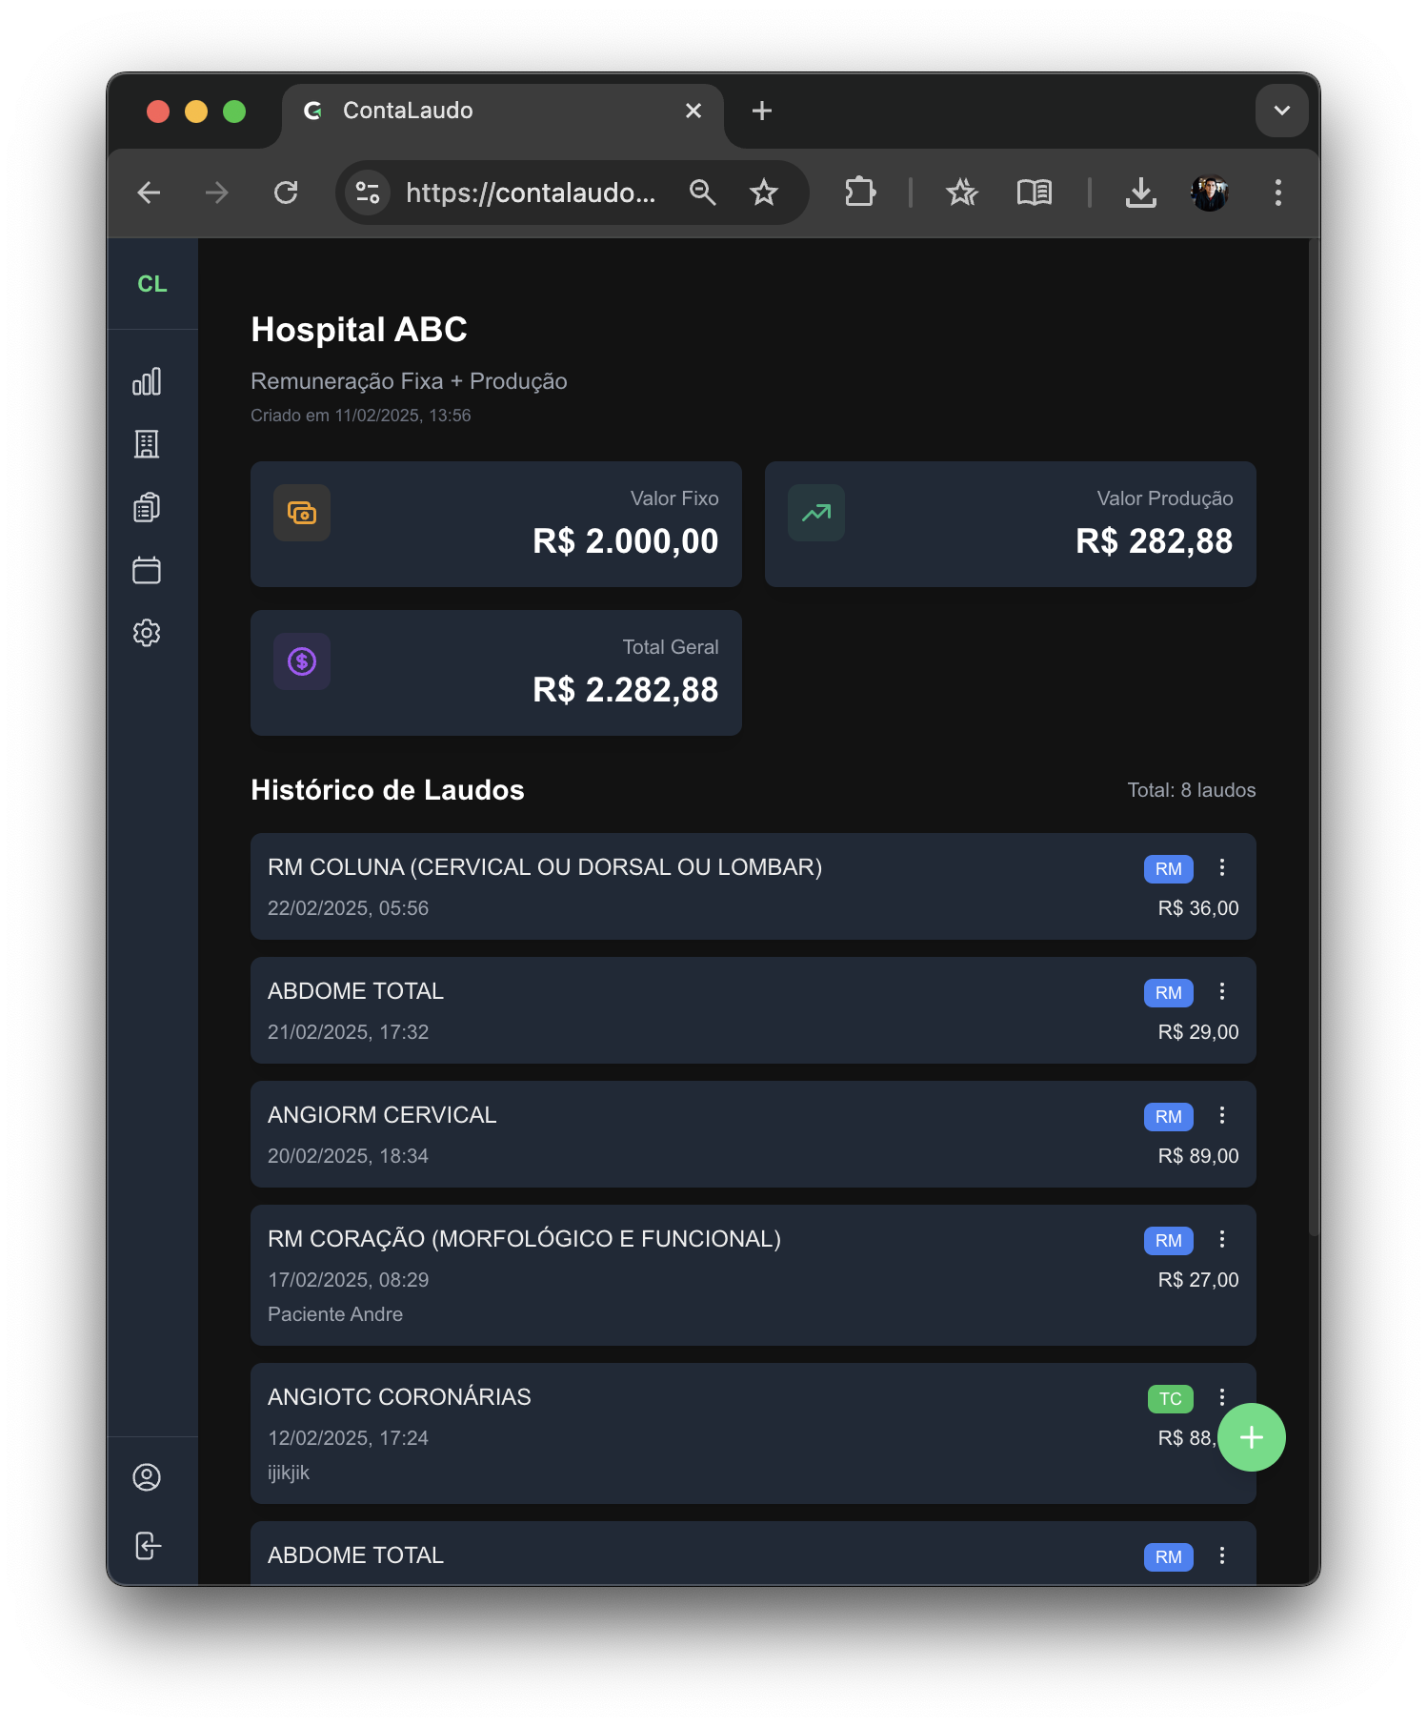
Task: Open settings gear in sidebar
Action: click(147, 633)
